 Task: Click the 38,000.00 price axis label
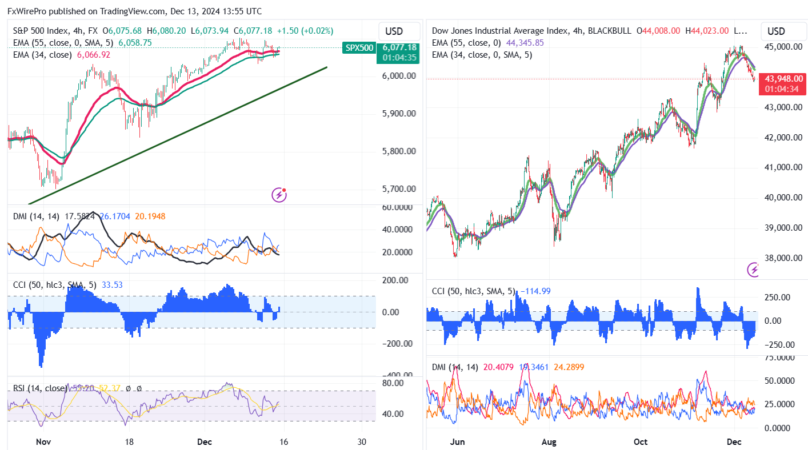click(x=783, y=258)
